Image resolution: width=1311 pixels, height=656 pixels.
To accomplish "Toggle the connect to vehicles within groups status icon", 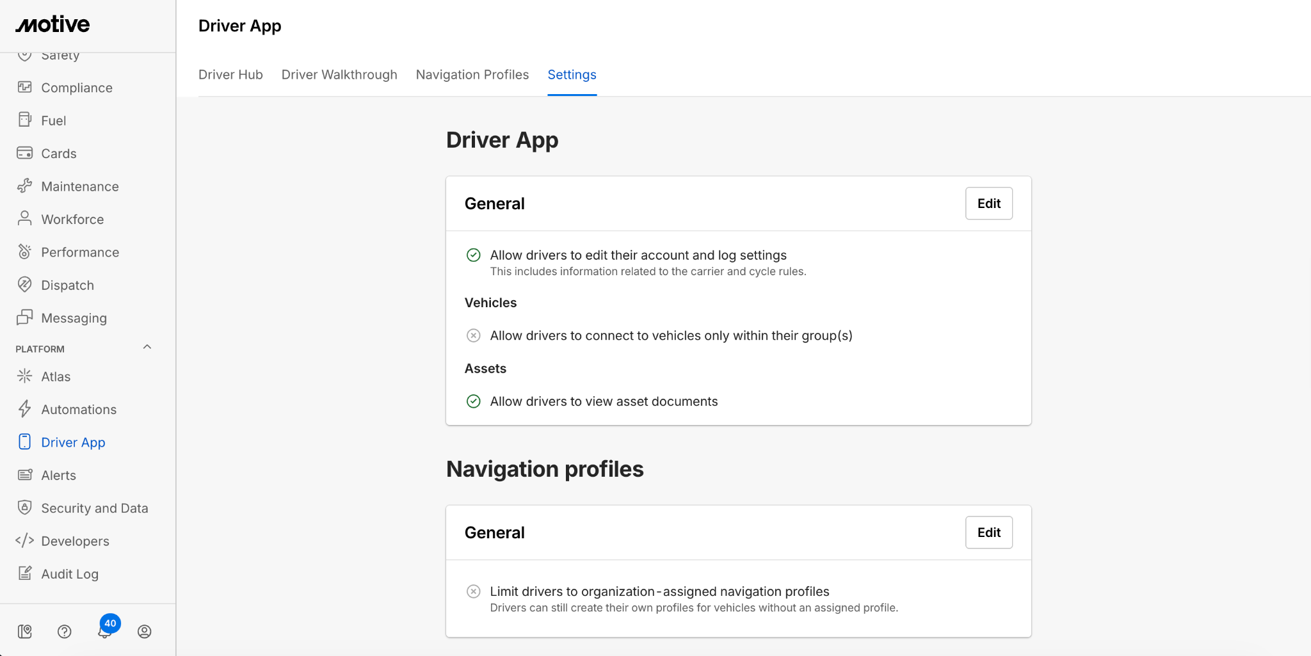I will (474, 335).
